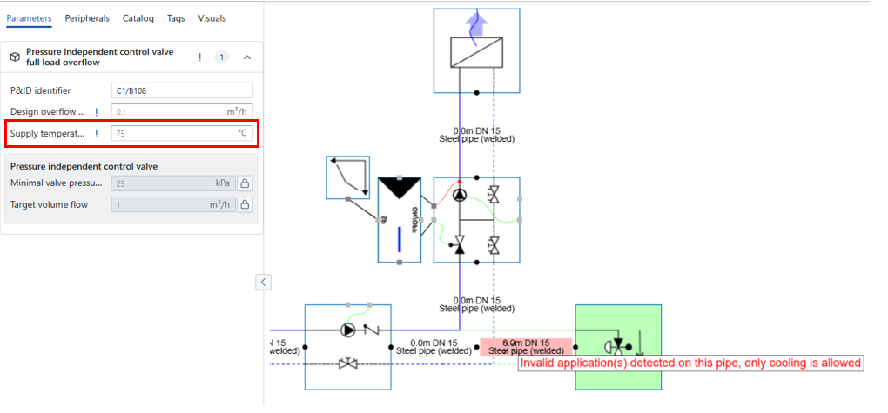The height and width of the screenshot is (413, 888).
Task: Collapse the left side panel arrow
Action: coord(264,282)
